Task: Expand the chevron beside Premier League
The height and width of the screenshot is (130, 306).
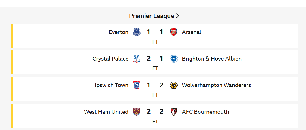Action: [x=178, y=16]
